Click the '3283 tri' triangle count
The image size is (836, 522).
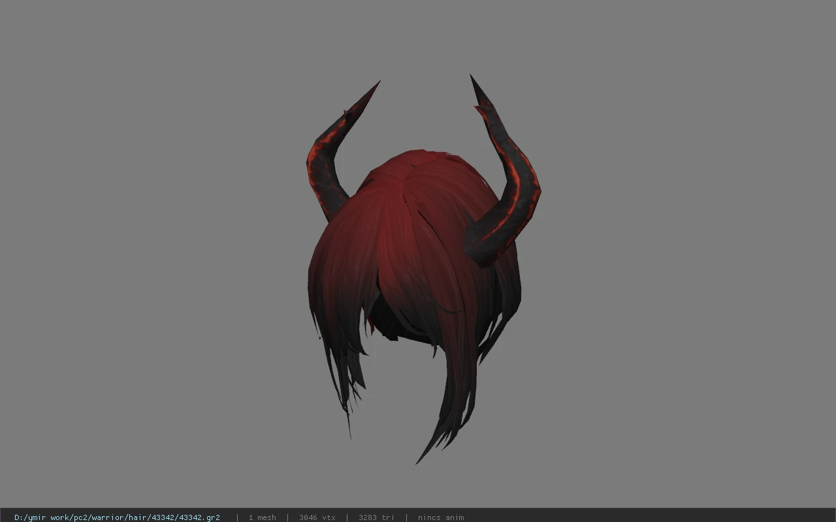point(376,517)
